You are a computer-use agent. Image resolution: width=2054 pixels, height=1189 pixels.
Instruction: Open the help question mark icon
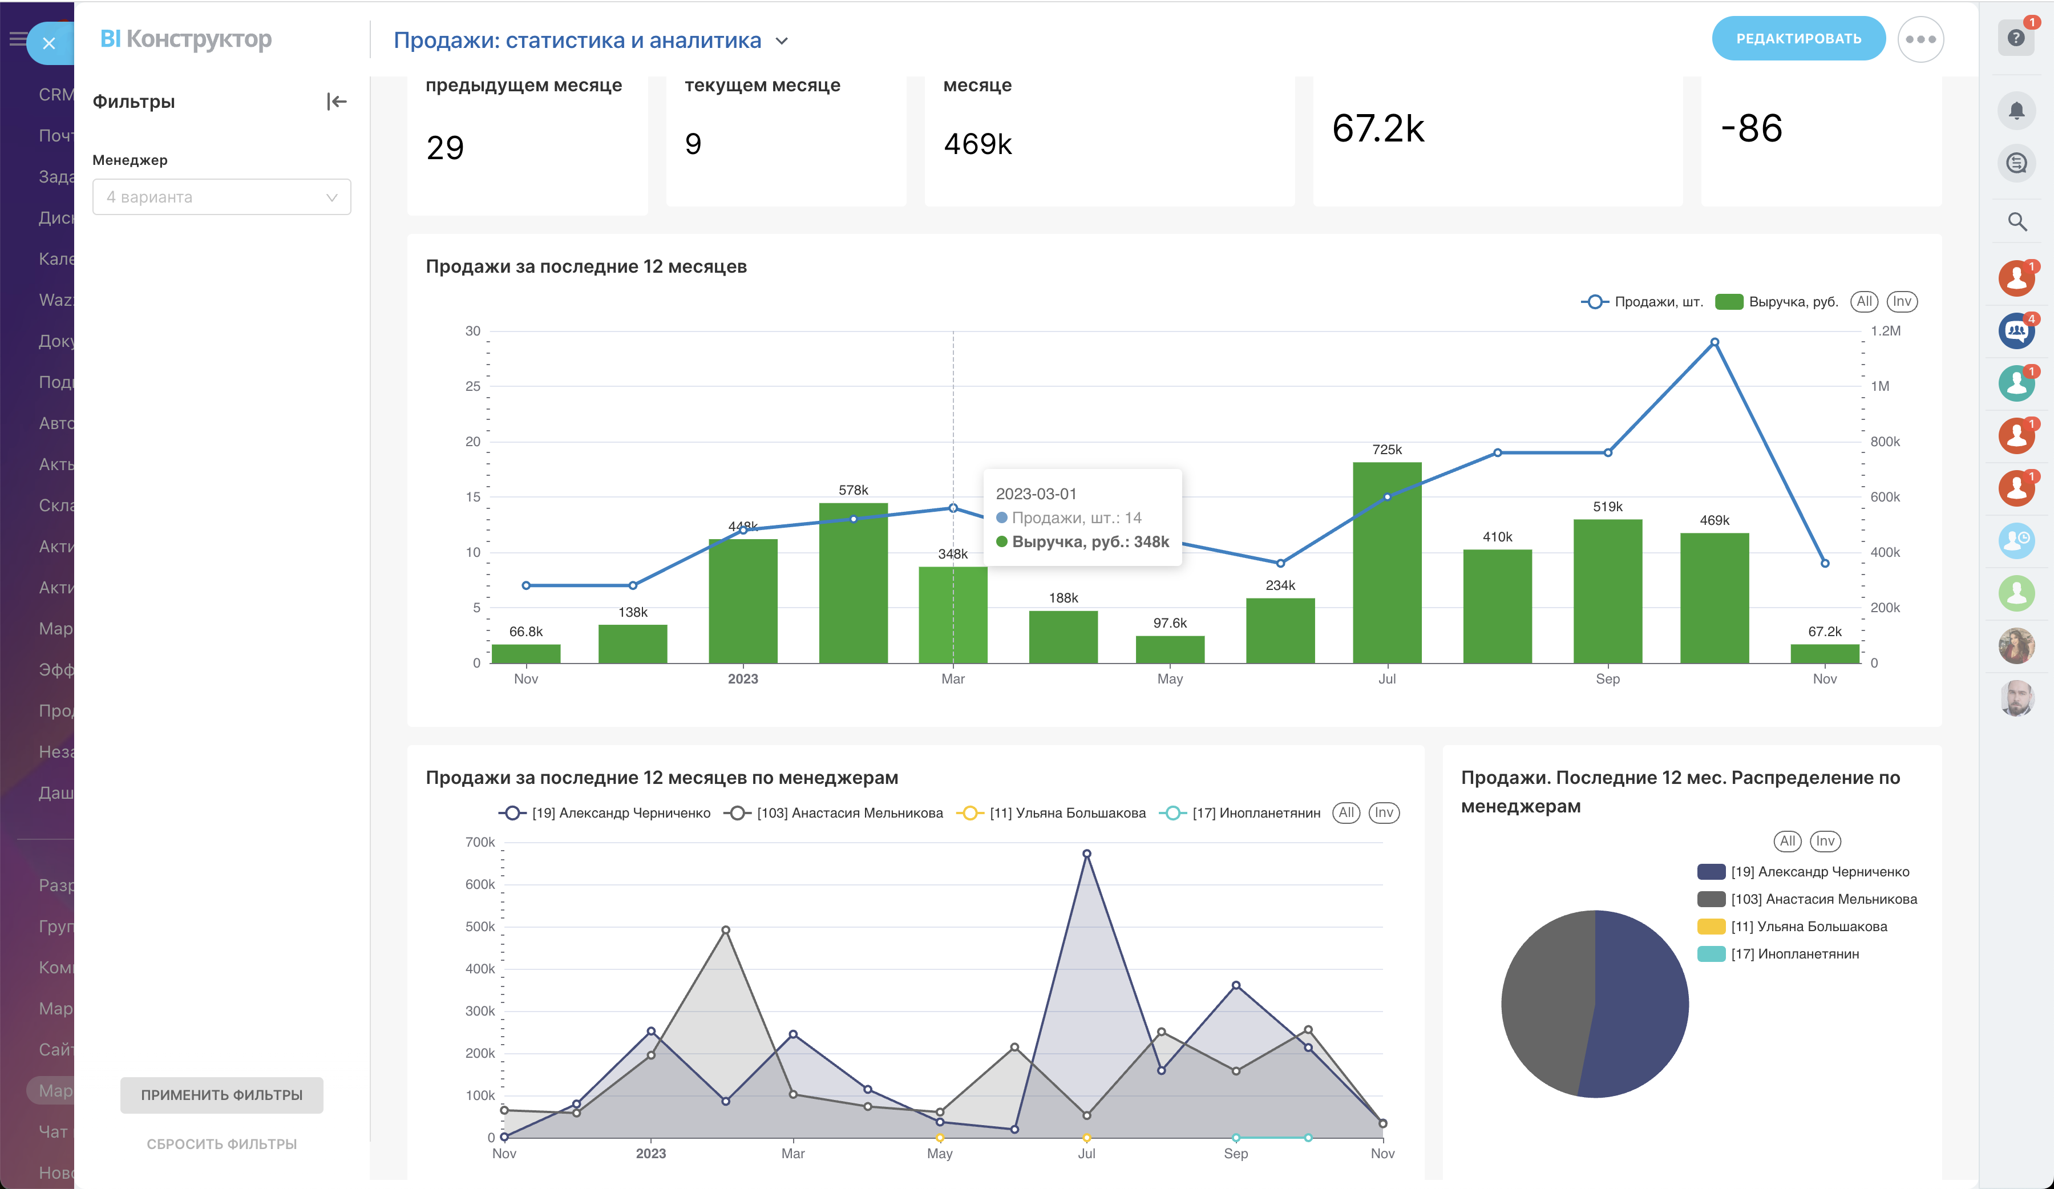point(2016,38)
